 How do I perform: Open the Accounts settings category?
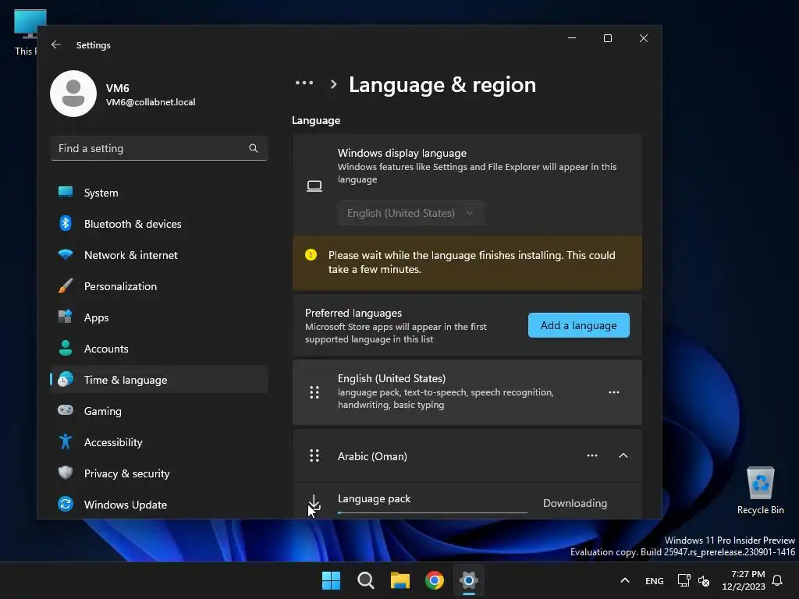159,349
